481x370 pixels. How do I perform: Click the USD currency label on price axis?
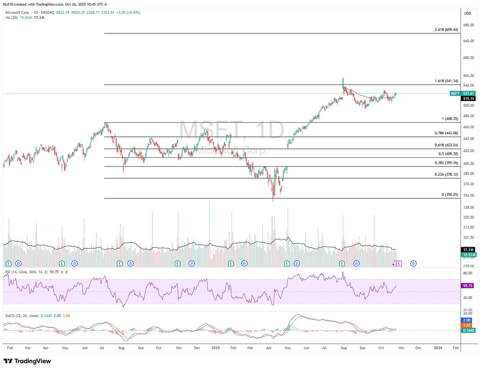[x=468, y=13]
